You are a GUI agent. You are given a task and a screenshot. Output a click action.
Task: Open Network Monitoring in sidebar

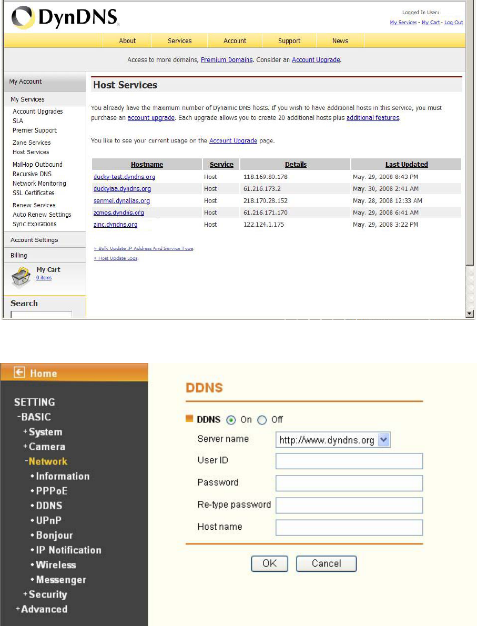(x=39, y=183)
